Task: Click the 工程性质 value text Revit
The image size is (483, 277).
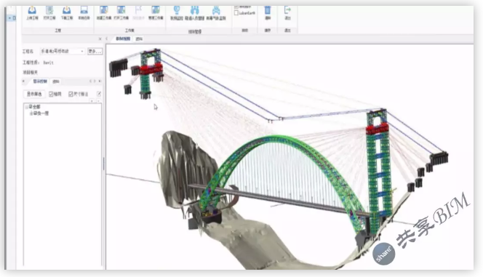Action: (x=48, y=63)
